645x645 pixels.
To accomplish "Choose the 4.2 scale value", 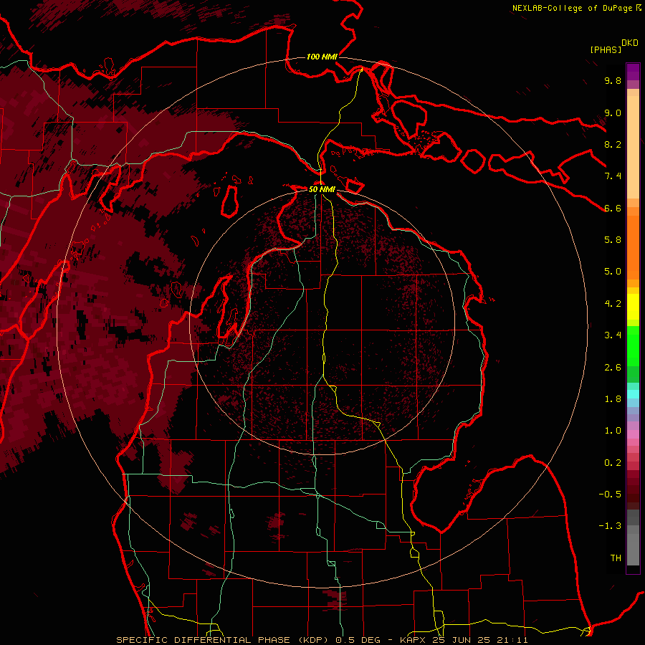I will pos(613,304).
